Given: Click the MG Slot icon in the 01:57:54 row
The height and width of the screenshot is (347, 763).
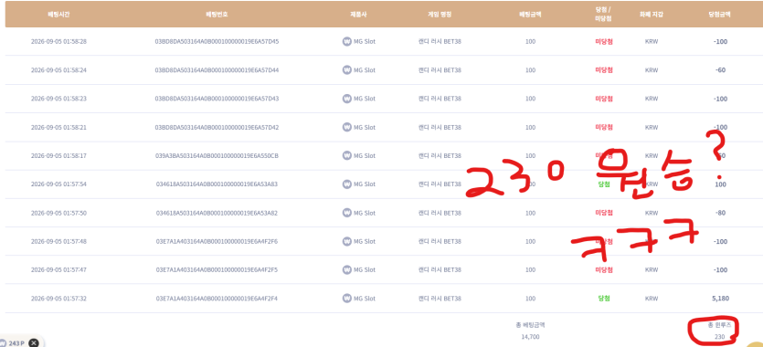Looking at the screenshot, I should pyautogui.click(x=346, y=184).
